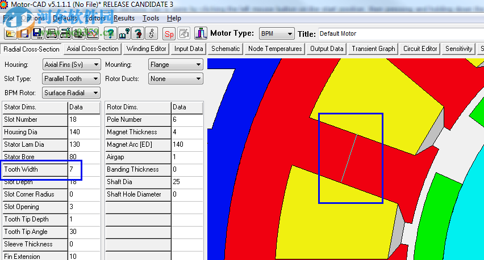Click the information 'i' icon
484x260 pixels.
pos(152,33)
